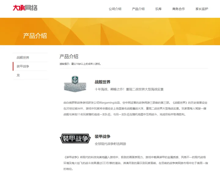Click the orange banner 产品介绍 heading
The image size is (220, 174).
tap(35, 36)
